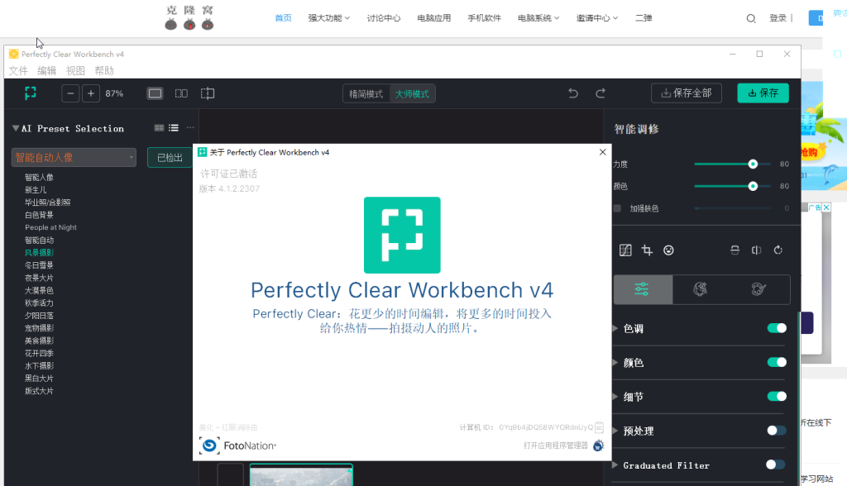Click 登录 on the website
Image resolution: width=847 pixels, height=486 pixels.
[778, 18]
